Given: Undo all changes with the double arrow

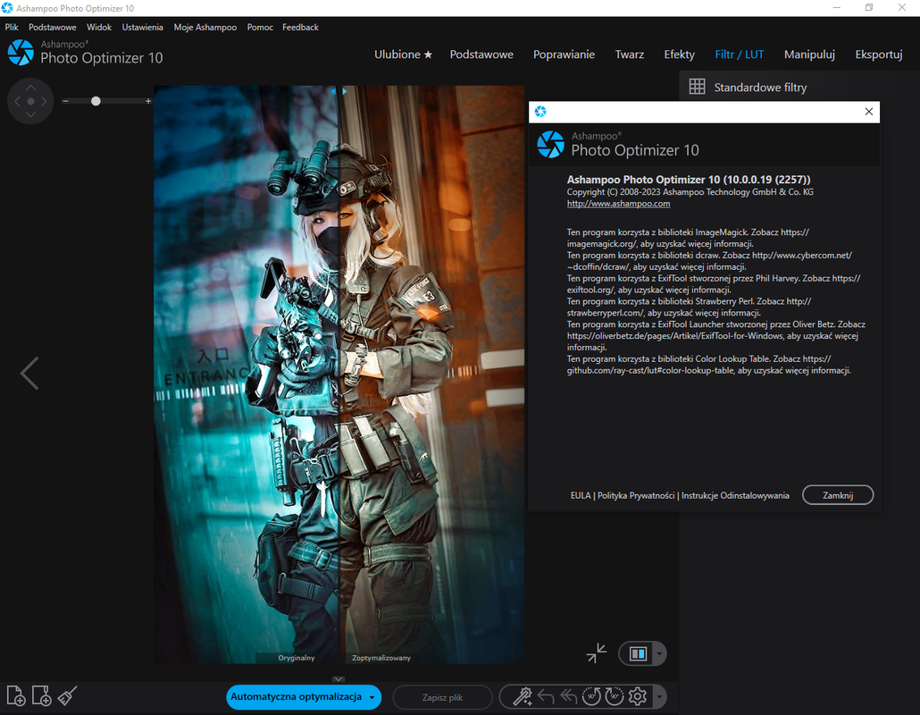Looking at the screenshot, I should [x=569, y=697].
